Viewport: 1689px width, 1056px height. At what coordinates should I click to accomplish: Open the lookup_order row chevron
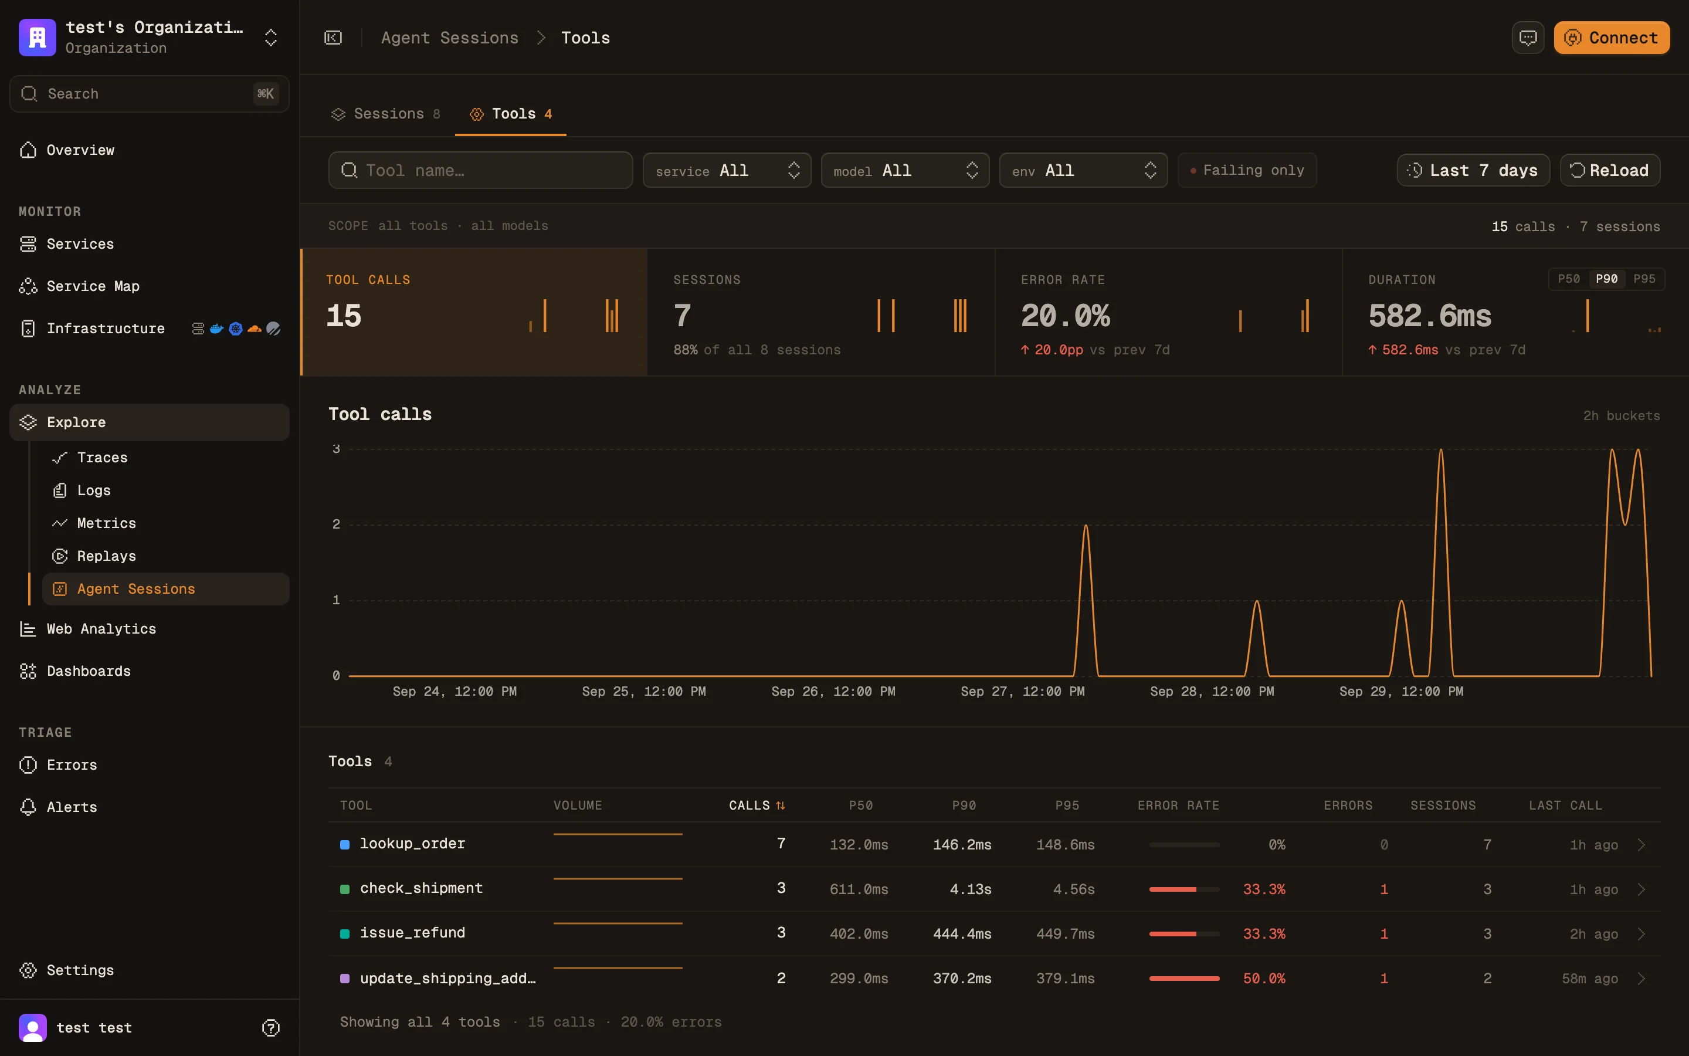pyautogui.click(x=1641, y=844)
